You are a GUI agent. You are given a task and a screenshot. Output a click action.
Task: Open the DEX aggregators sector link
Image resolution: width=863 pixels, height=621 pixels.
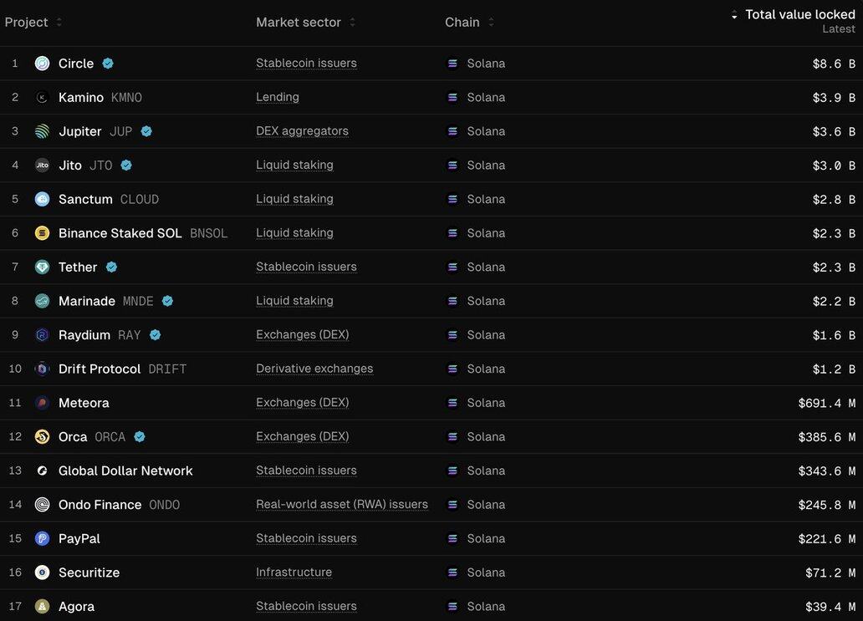pos(302,131)
